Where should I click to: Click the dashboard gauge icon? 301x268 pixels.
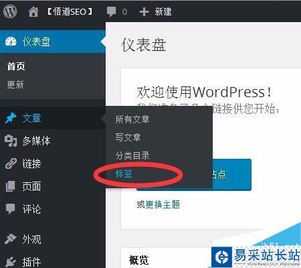[11, 42]
